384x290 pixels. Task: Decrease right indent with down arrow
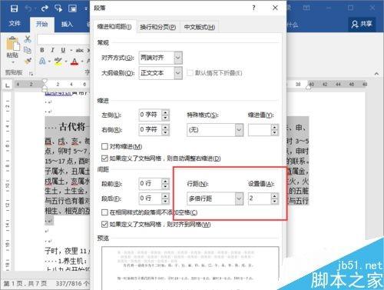(x=165, y=132)
